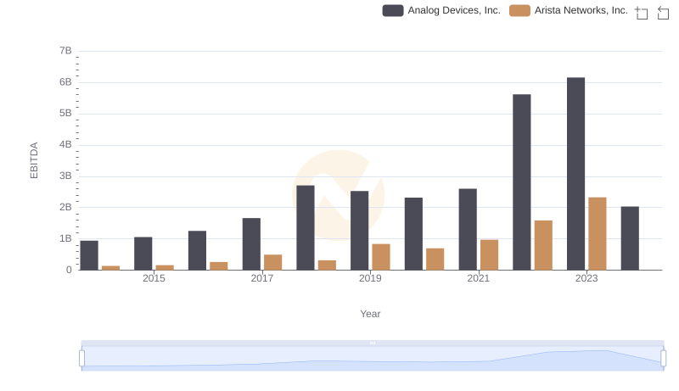The width and height of the screenshot is (679, 391).
Task: Click the '4B' y-axis label
Action: 65,144
